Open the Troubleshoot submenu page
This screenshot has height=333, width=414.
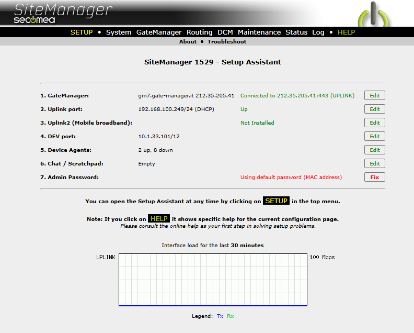227,41
